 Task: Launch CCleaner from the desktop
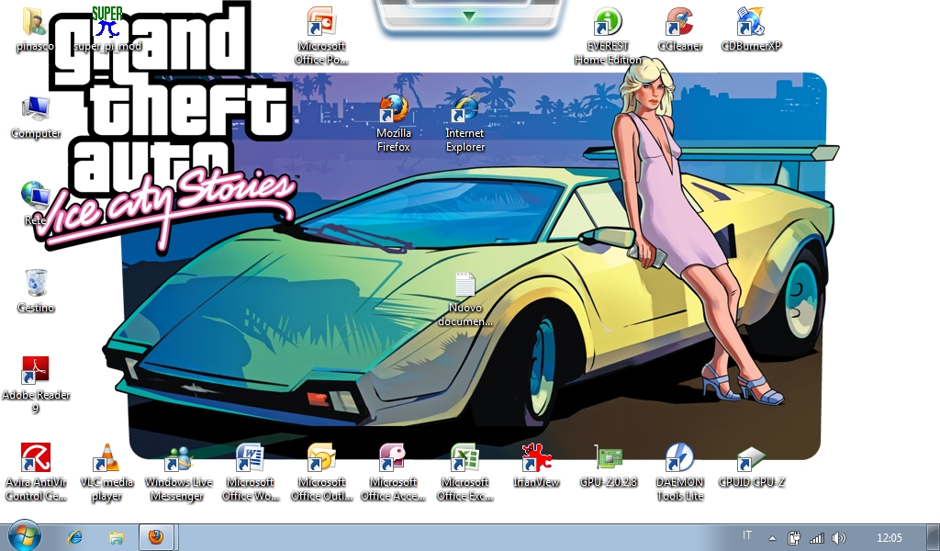pos(679,22)
